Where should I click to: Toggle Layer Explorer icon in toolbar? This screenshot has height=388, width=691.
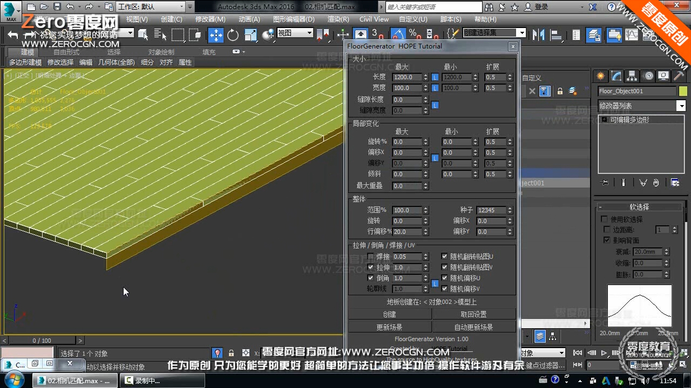594,34
